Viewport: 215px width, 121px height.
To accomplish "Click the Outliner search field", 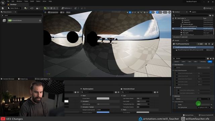I will 190,15.
